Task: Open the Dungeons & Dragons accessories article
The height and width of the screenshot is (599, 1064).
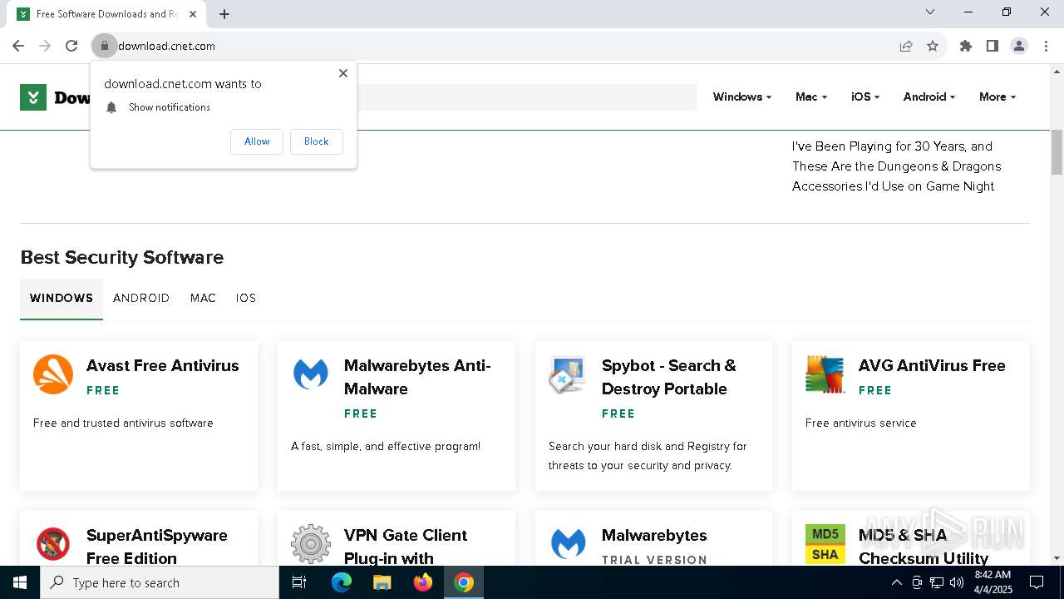Action: [896, 166]
